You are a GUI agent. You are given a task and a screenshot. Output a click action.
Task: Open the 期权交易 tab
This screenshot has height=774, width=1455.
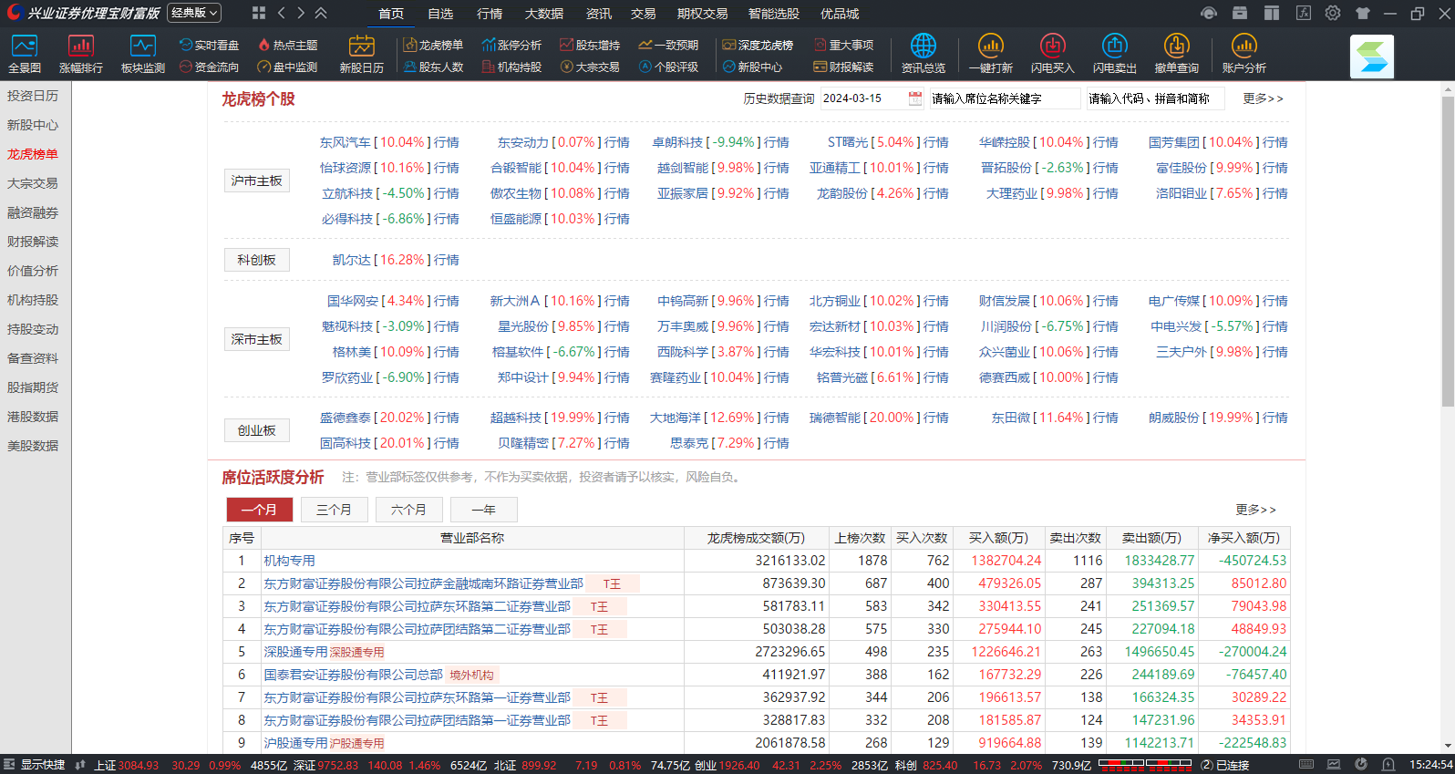(x=702, y=14)
